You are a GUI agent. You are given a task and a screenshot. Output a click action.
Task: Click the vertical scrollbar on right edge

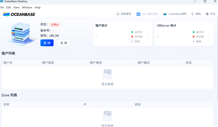pyautogui.click(x=217, y=58)
